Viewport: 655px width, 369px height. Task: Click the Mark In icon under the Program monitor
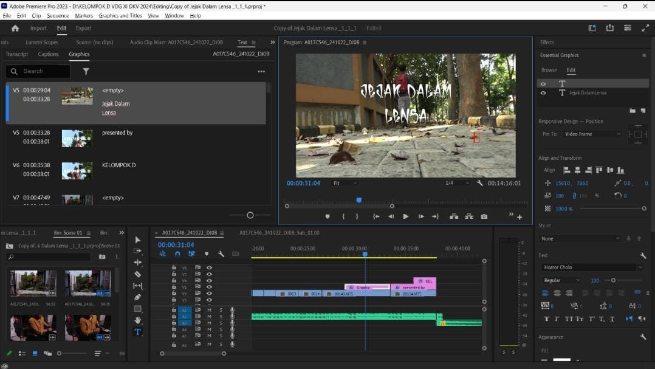343,216
